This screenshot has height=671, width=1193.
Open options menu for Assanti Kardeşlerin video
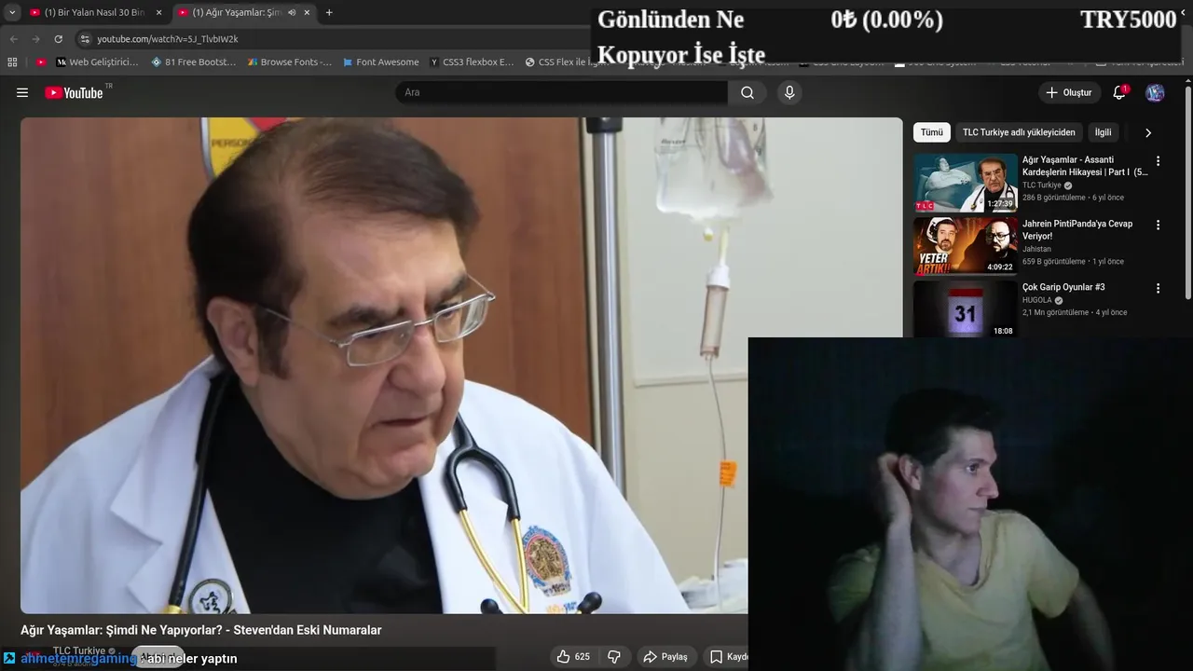[x=1158, y=161]
